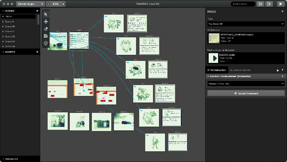The height and width of the screenshot is (162, 287).
Task: Open the Monde du jeu view dropdown
Action: (x=30, y=4)
